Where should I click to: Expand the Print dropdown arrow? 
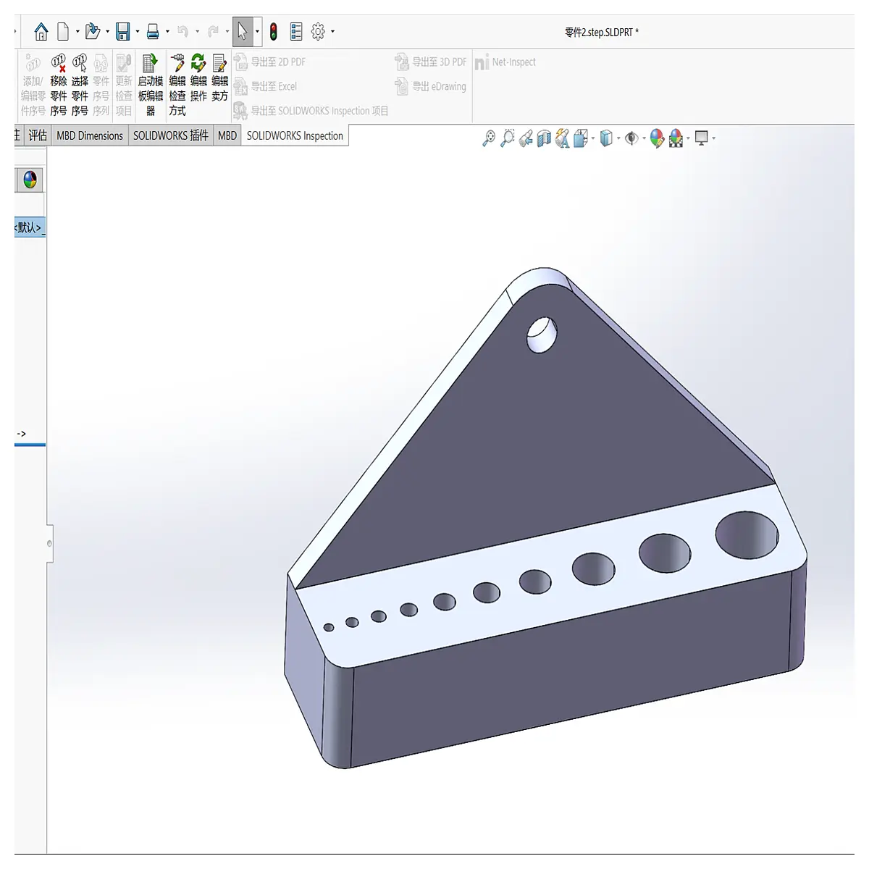[x=167, y=32]
